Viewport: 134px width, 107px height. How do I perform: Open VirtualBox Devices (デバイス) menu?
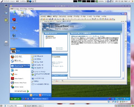[23, 9]
